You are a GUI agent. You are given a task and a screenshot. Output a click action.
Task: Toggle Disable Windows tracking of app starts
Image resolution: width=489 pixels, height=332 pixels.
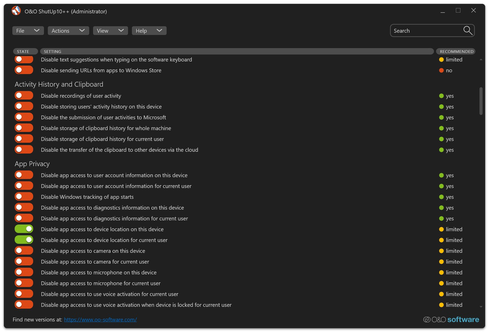pos(24,197)
